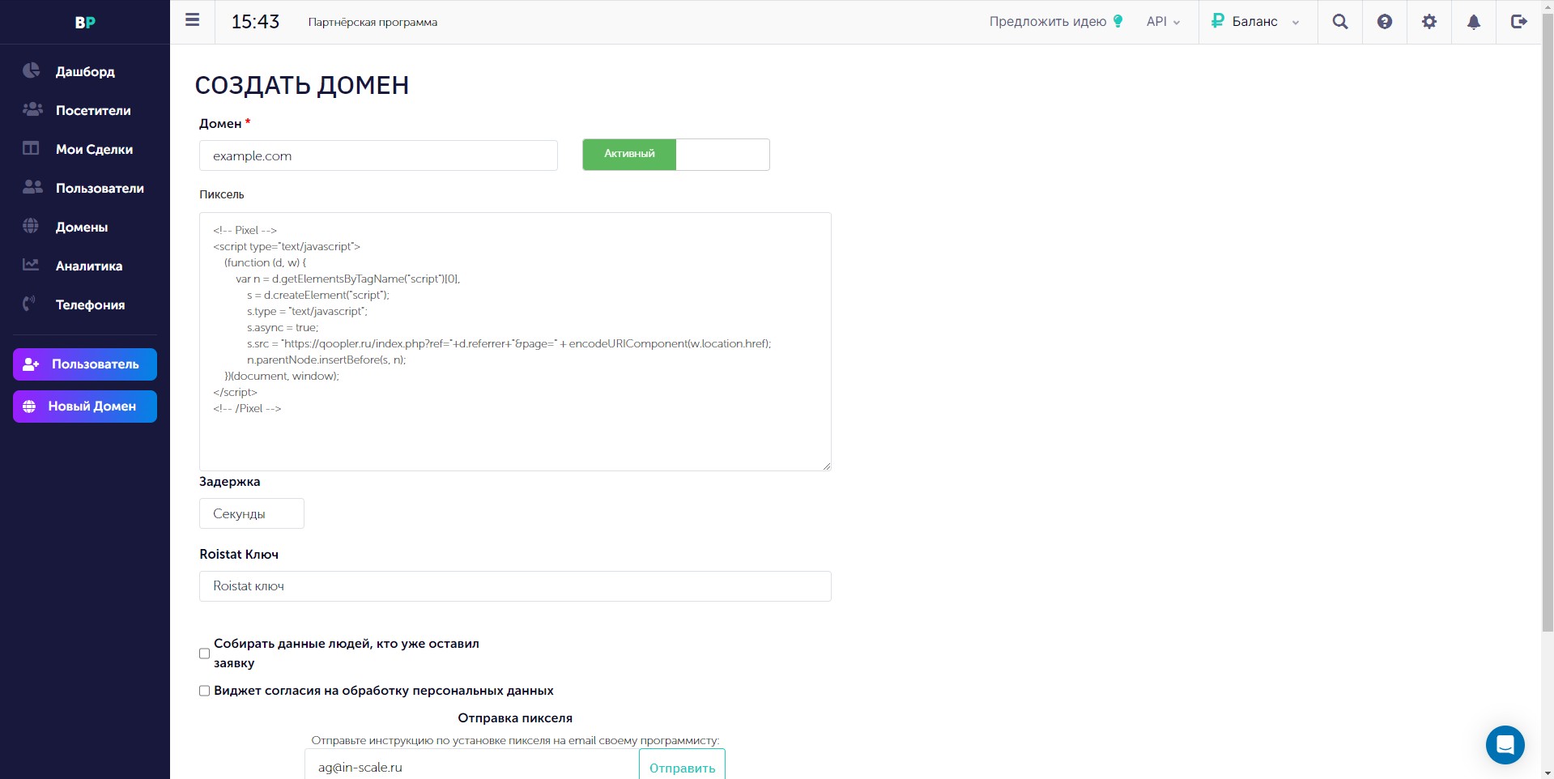Toggle the hamburger menu icon
The image size is (1554, 779).
(192, 20)
